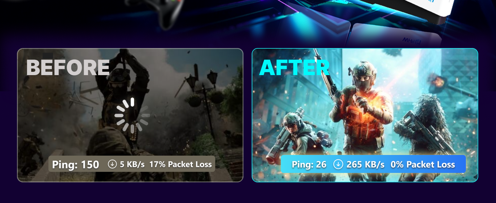Viewport: 496px width, 203px height.
Task: Click the BEFORE heading text
Action: pyautogui.click(x=68, y=67)
